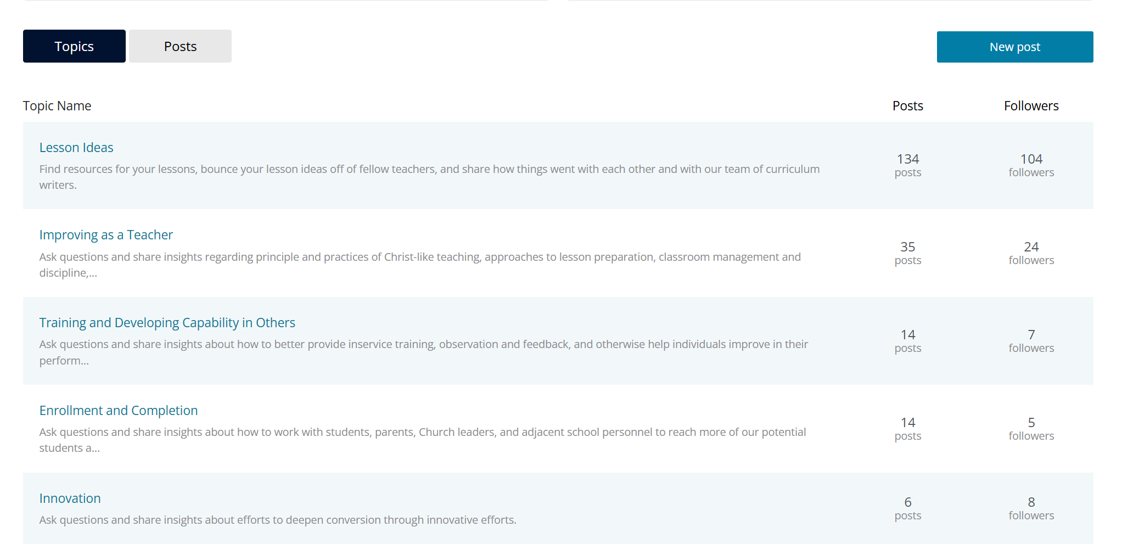Switch to the Topics tab
Image resolution: width=1122 pixels, height=549 pixels.
pos(74,46)
